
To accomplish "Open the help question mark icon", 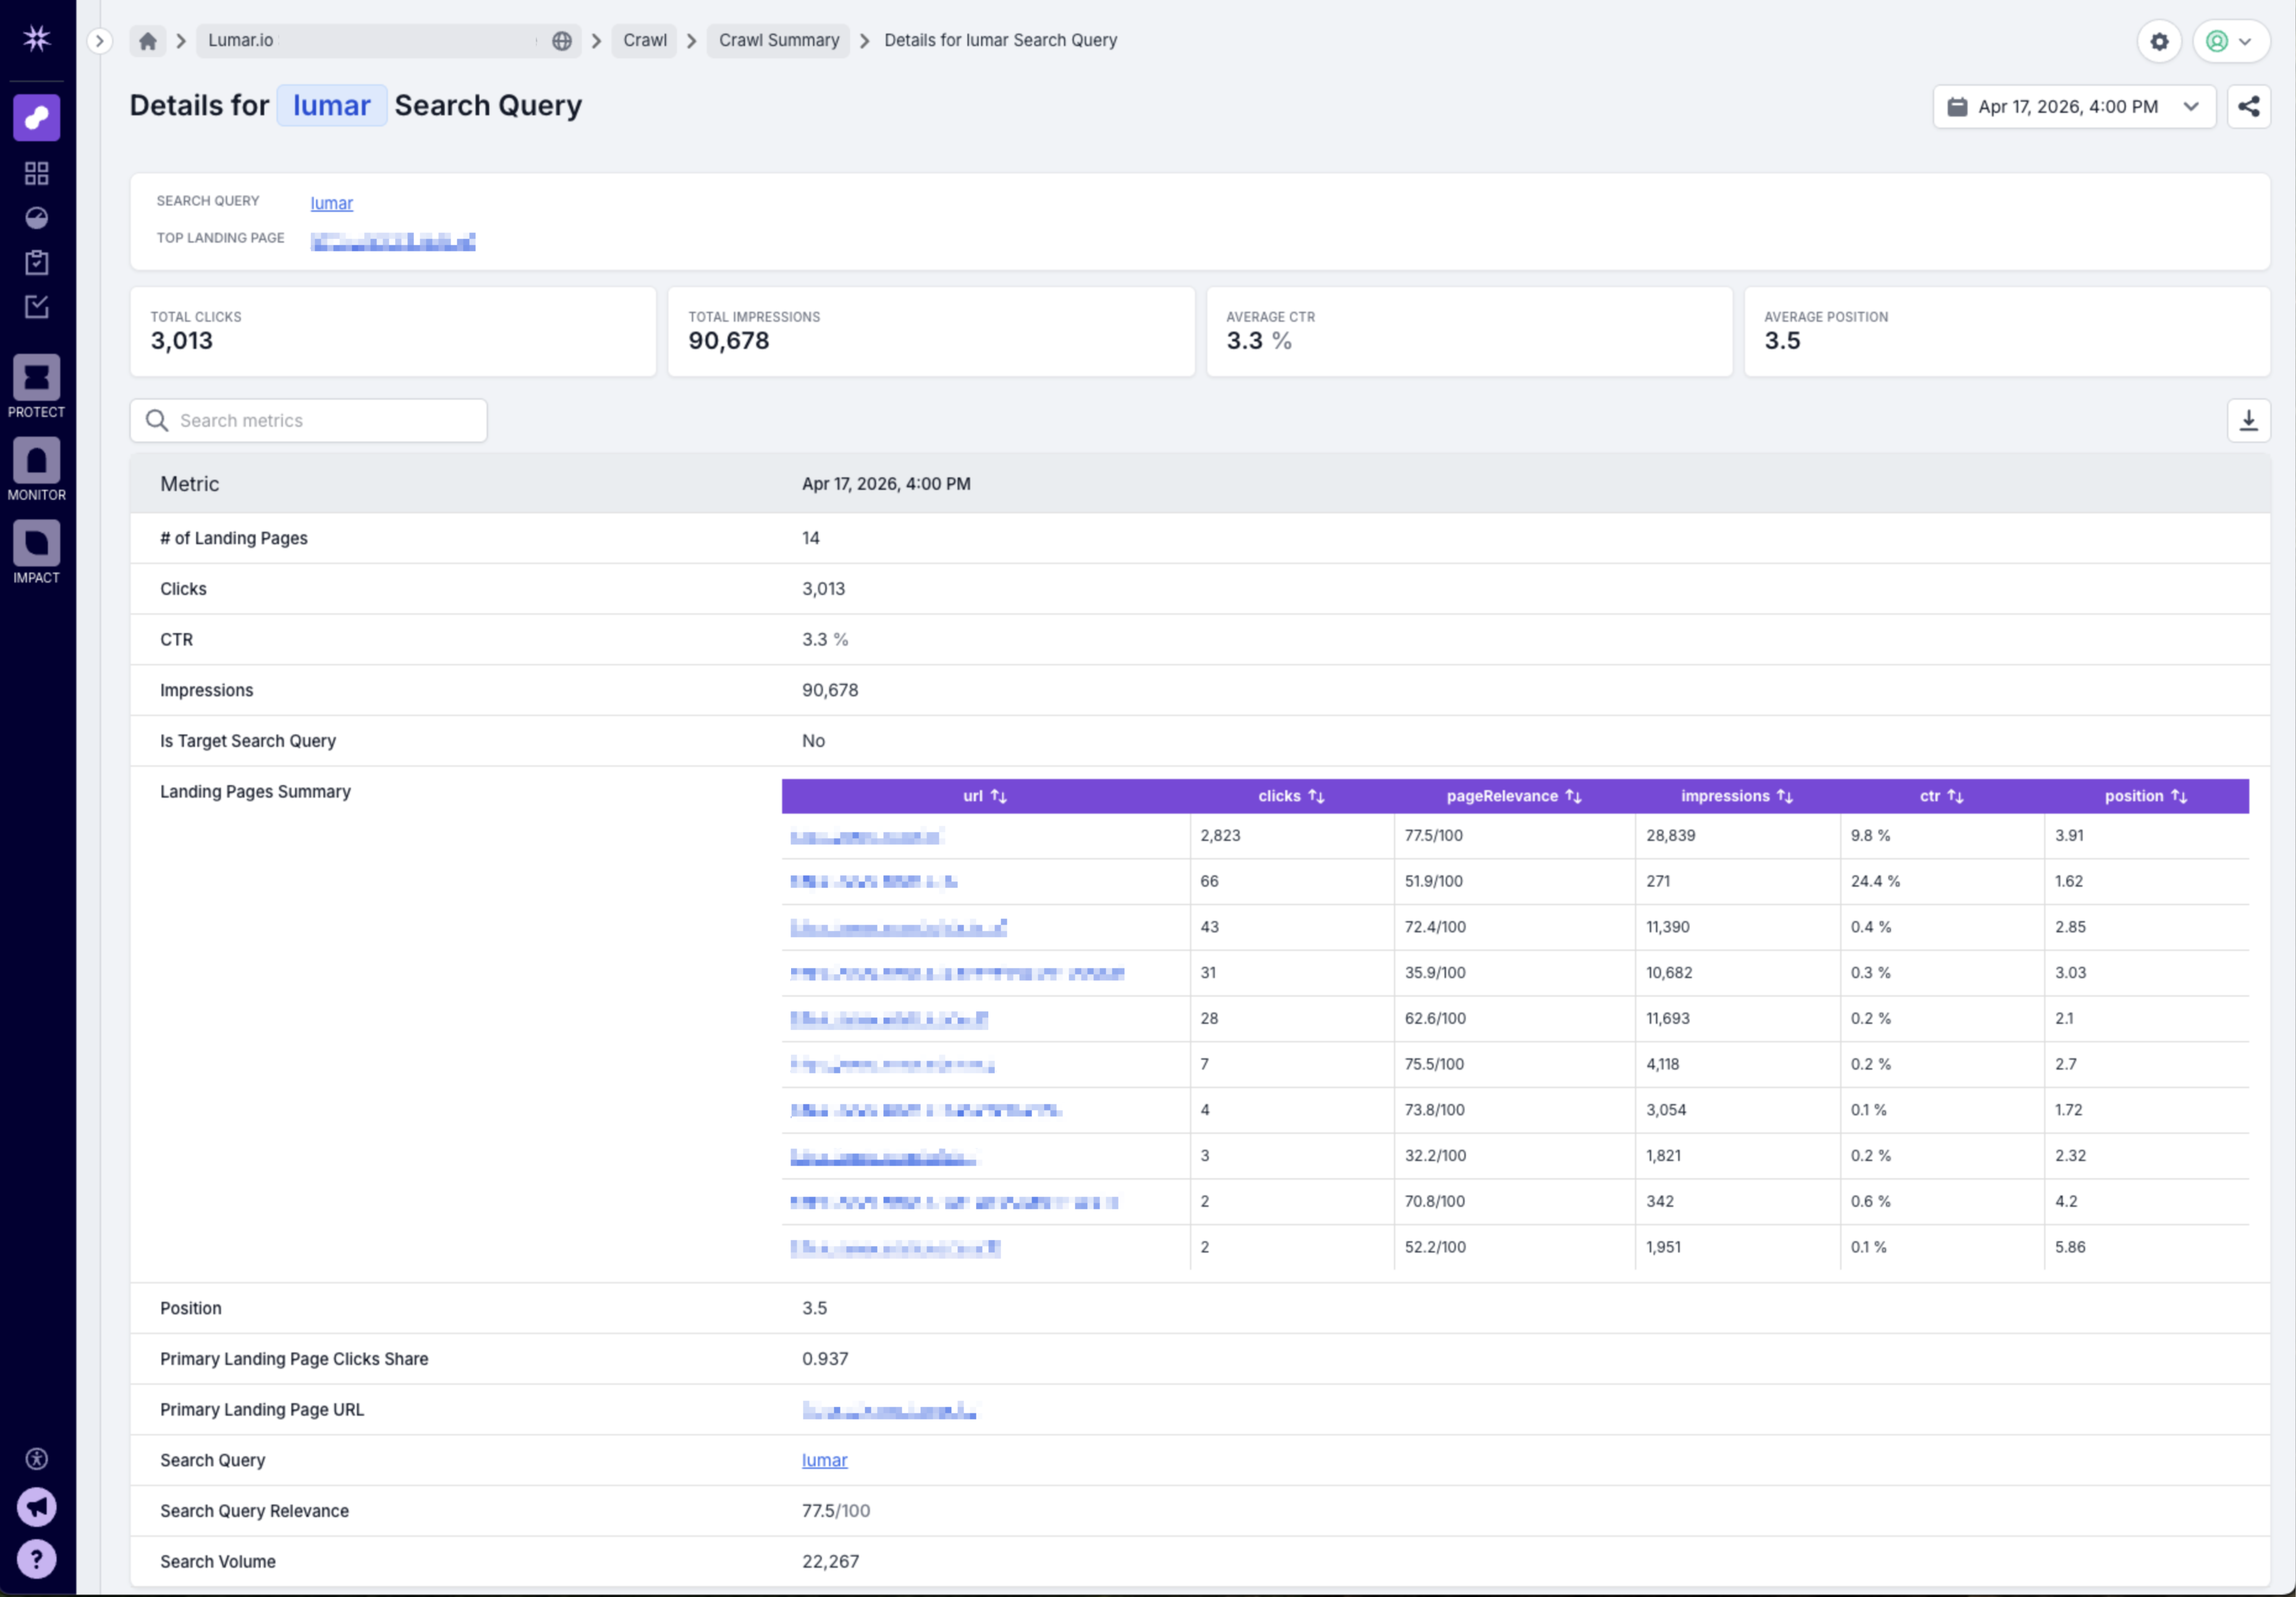I will [37, 1559].
